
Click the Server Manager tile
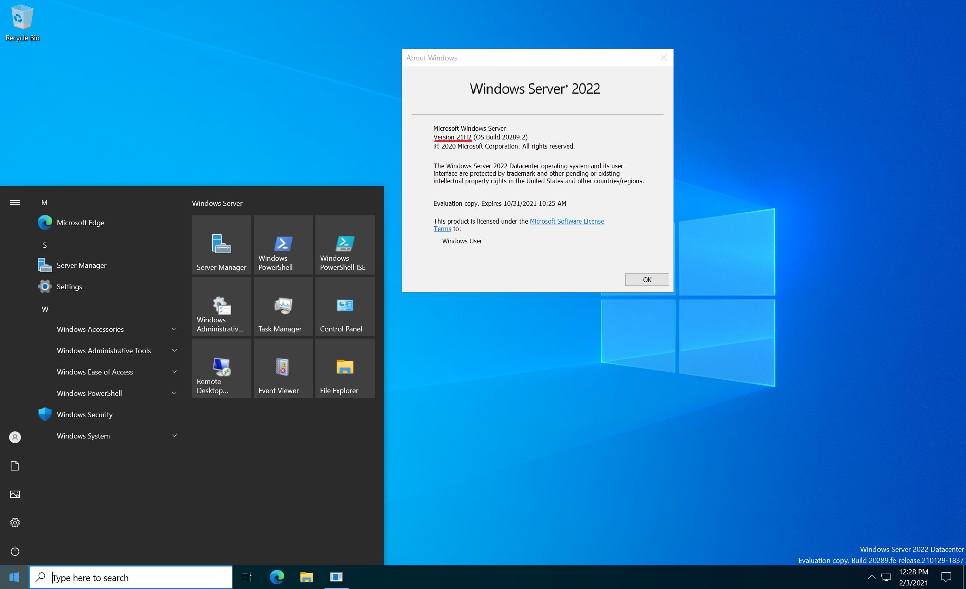(x=221, y=245)
